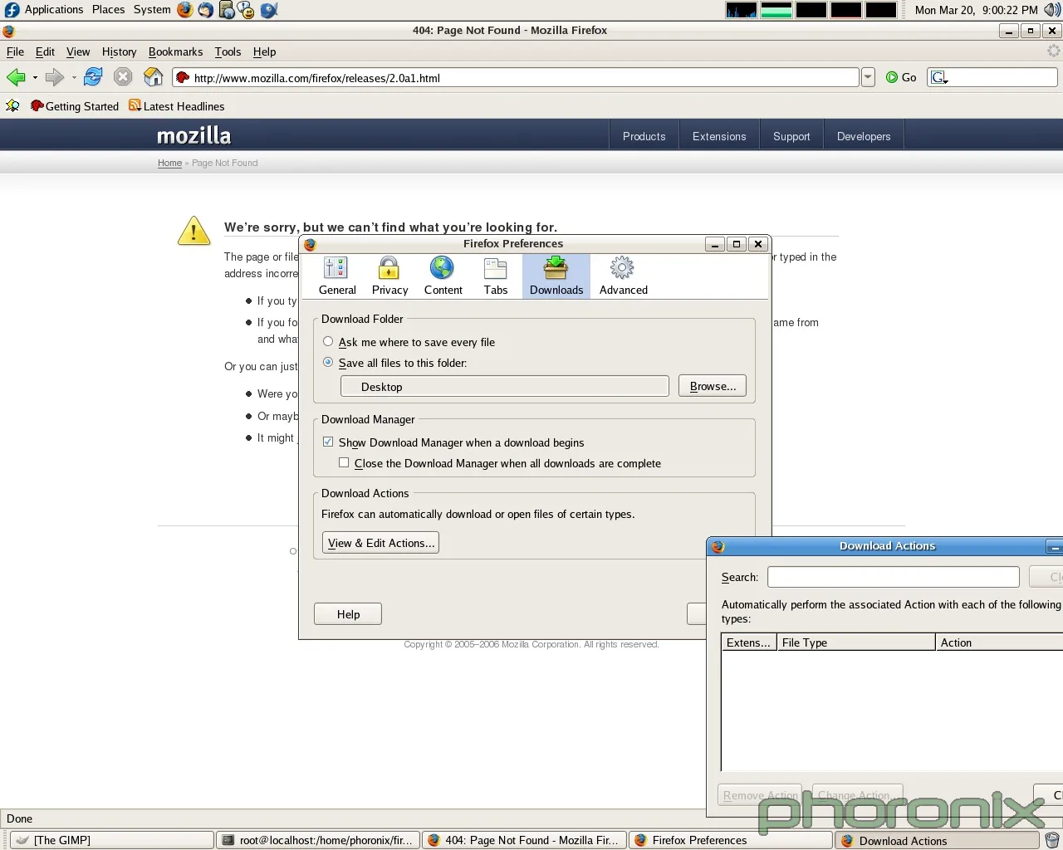
Task: Open Support in the mozilla site nav
Action: tap(791, 136)
